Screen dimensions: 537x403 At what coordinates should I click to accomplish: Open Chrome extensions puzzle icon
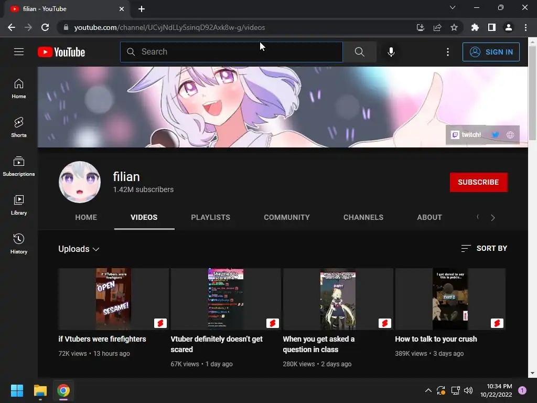point(475,27)
